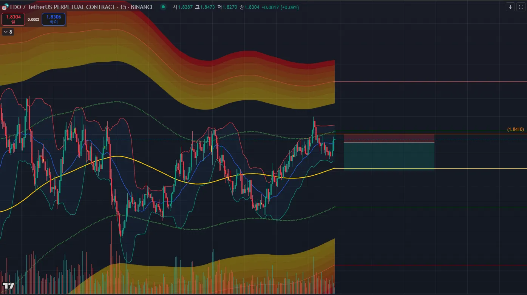This screenshot has width=527, height=295.
Task: Click the close price value 1.8304
Action: (x=252, y=7)
